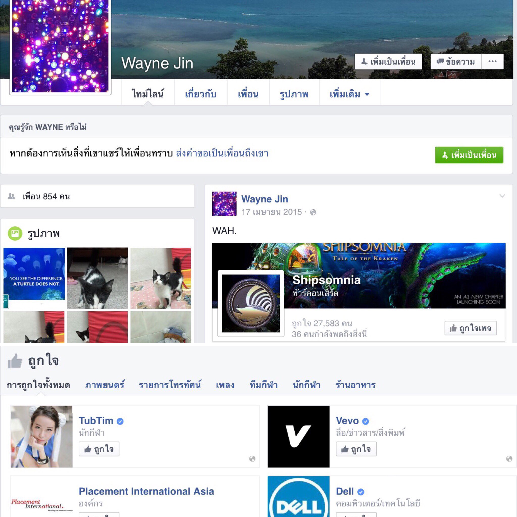The height and width of the screenshot is (517, 517).
Task: Click the TubTim page photo
Action: pyautogui.click(x=41, y=436)
